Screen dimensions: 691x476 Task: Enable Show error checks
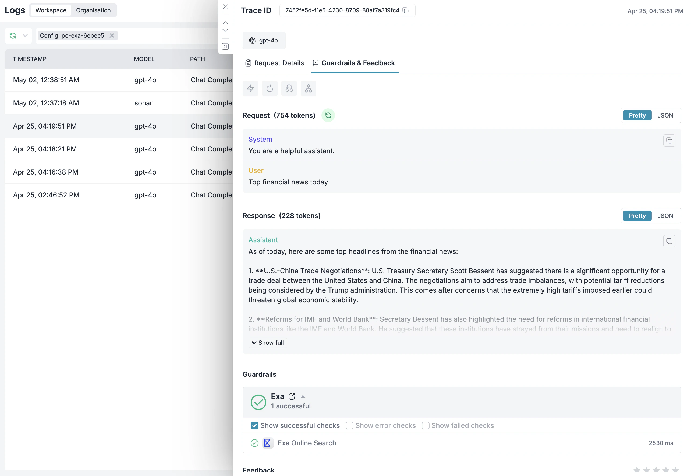[349, 426]
